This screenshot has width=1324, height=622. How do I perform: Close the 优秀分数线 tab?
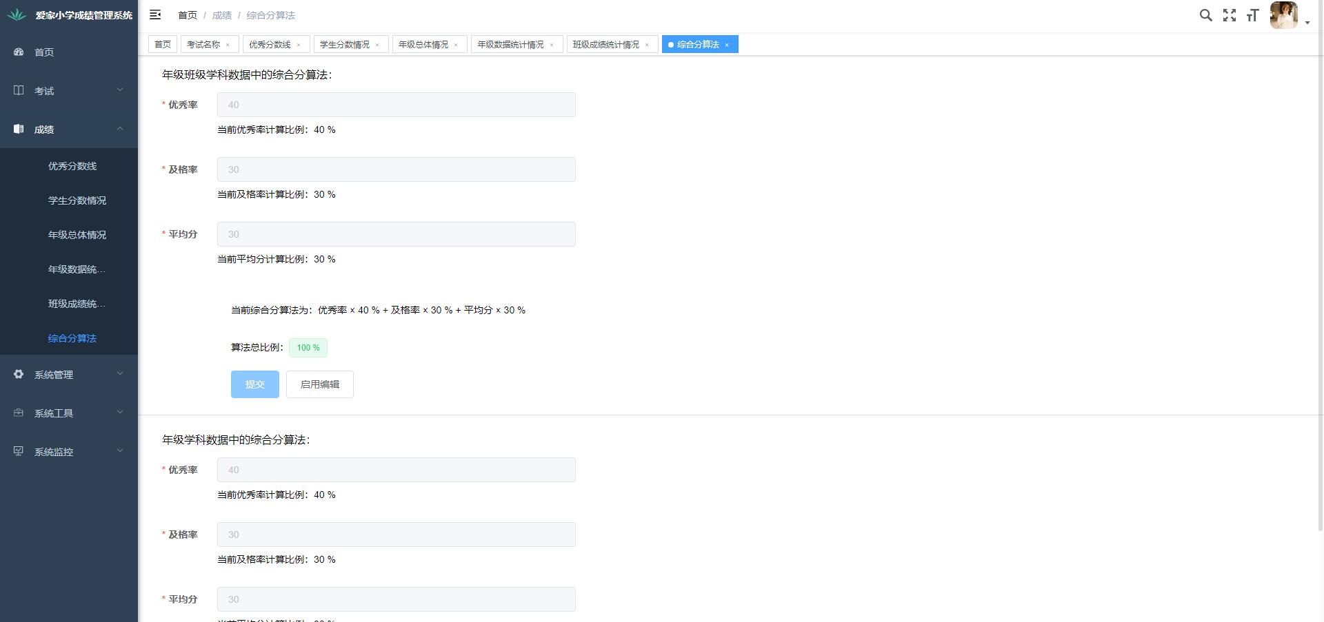click(x=299, y=45)
